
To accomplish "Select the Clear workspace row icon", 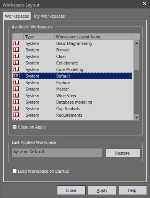I will pos(16,56).
